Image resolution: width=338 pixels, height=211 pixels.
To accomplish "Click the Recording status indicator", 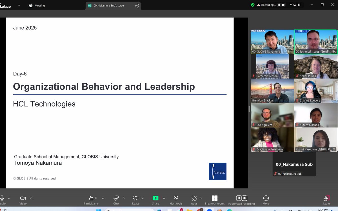I will click(266, 5).
